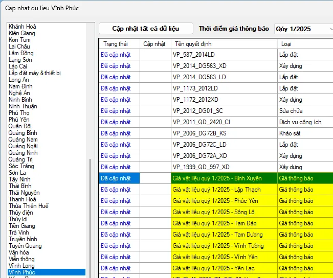Select 'Quảng Ninh' in the left list
The height and width of the screenshot is (278, 333).
pos(23,153)
